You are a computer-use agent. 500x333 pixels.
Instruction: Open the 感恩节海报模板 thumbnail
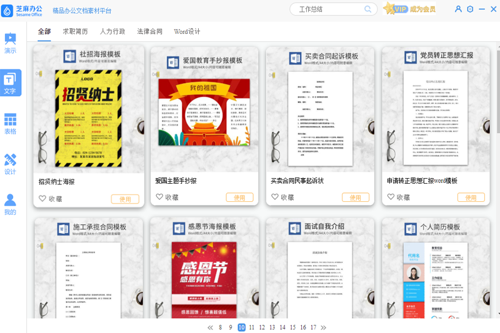pos(204,268)
